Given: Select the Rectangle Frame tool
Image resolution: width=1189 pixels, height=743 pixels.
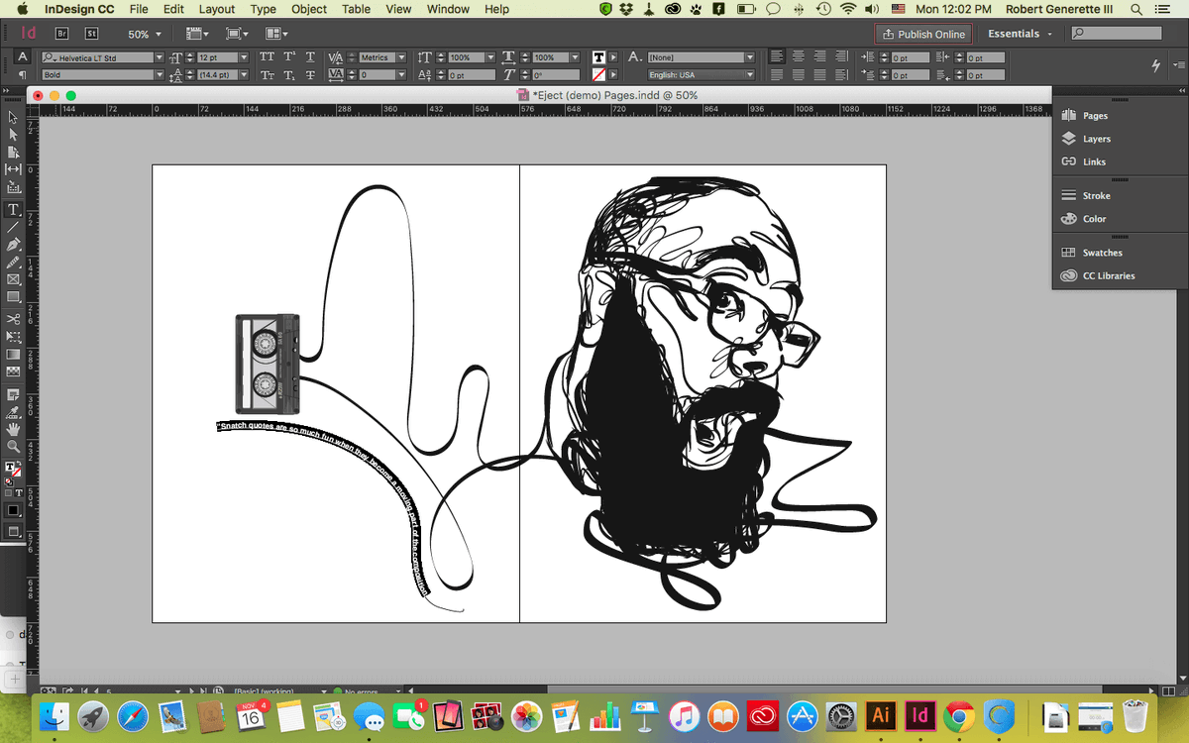Looking at the screenshot, I should [14, 279].
